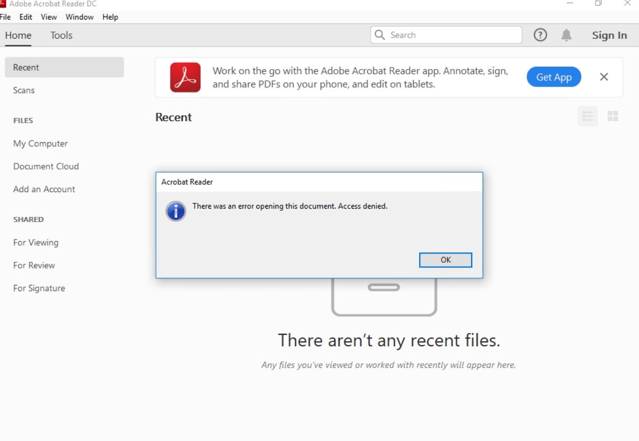Click the error message text in dialog
This screenshot has height=441, width=639.
290,206
